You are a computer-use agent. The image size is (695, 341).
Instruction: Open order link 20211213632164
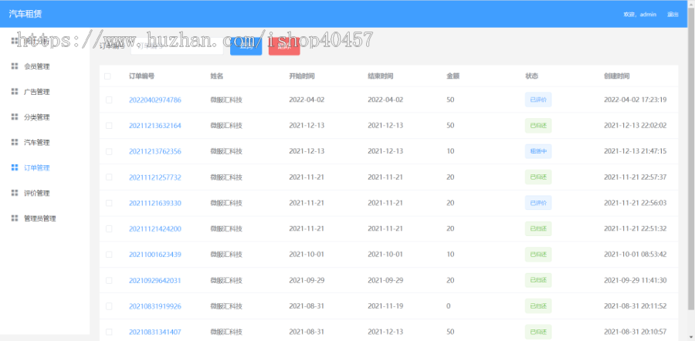click(155, 126)
